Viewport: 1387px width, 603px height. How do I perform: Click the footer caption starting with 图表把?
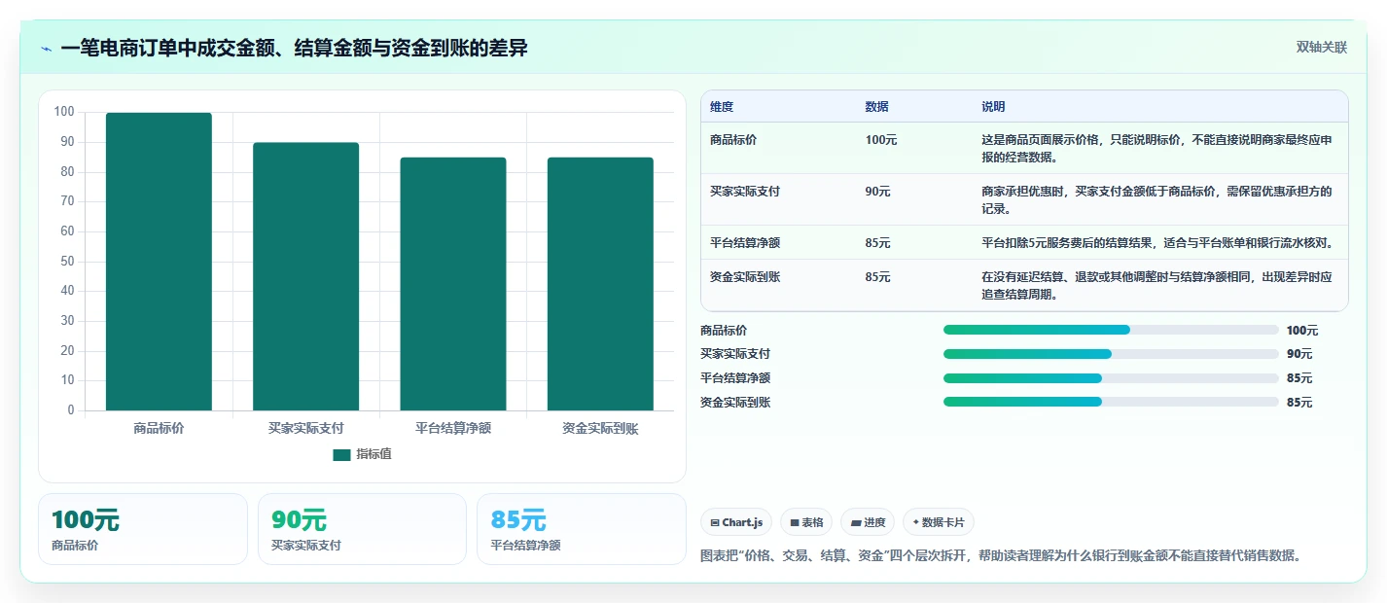[1001, 555]
